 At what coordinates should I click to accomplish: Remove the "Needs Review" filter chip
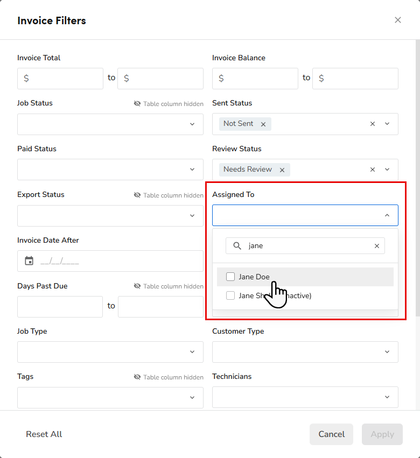pyautogui.click(x=282, y=170)
